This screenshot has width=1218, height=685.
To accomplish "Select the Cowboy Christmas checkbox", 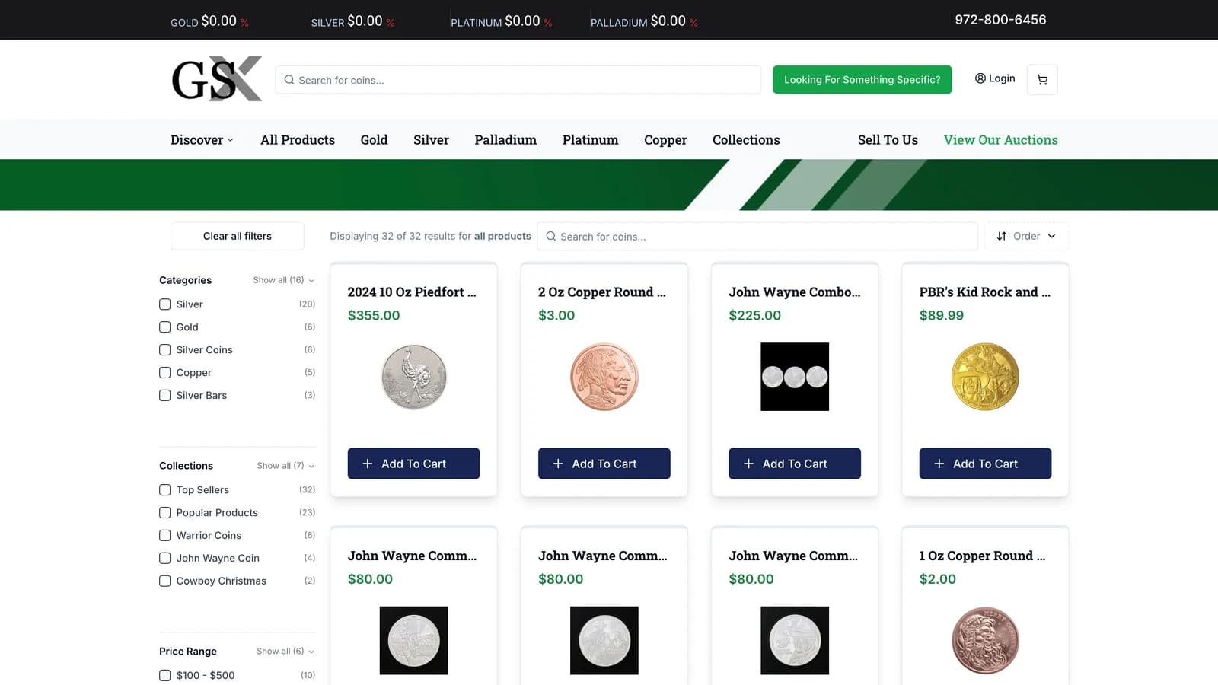I will tap(164, 581).
